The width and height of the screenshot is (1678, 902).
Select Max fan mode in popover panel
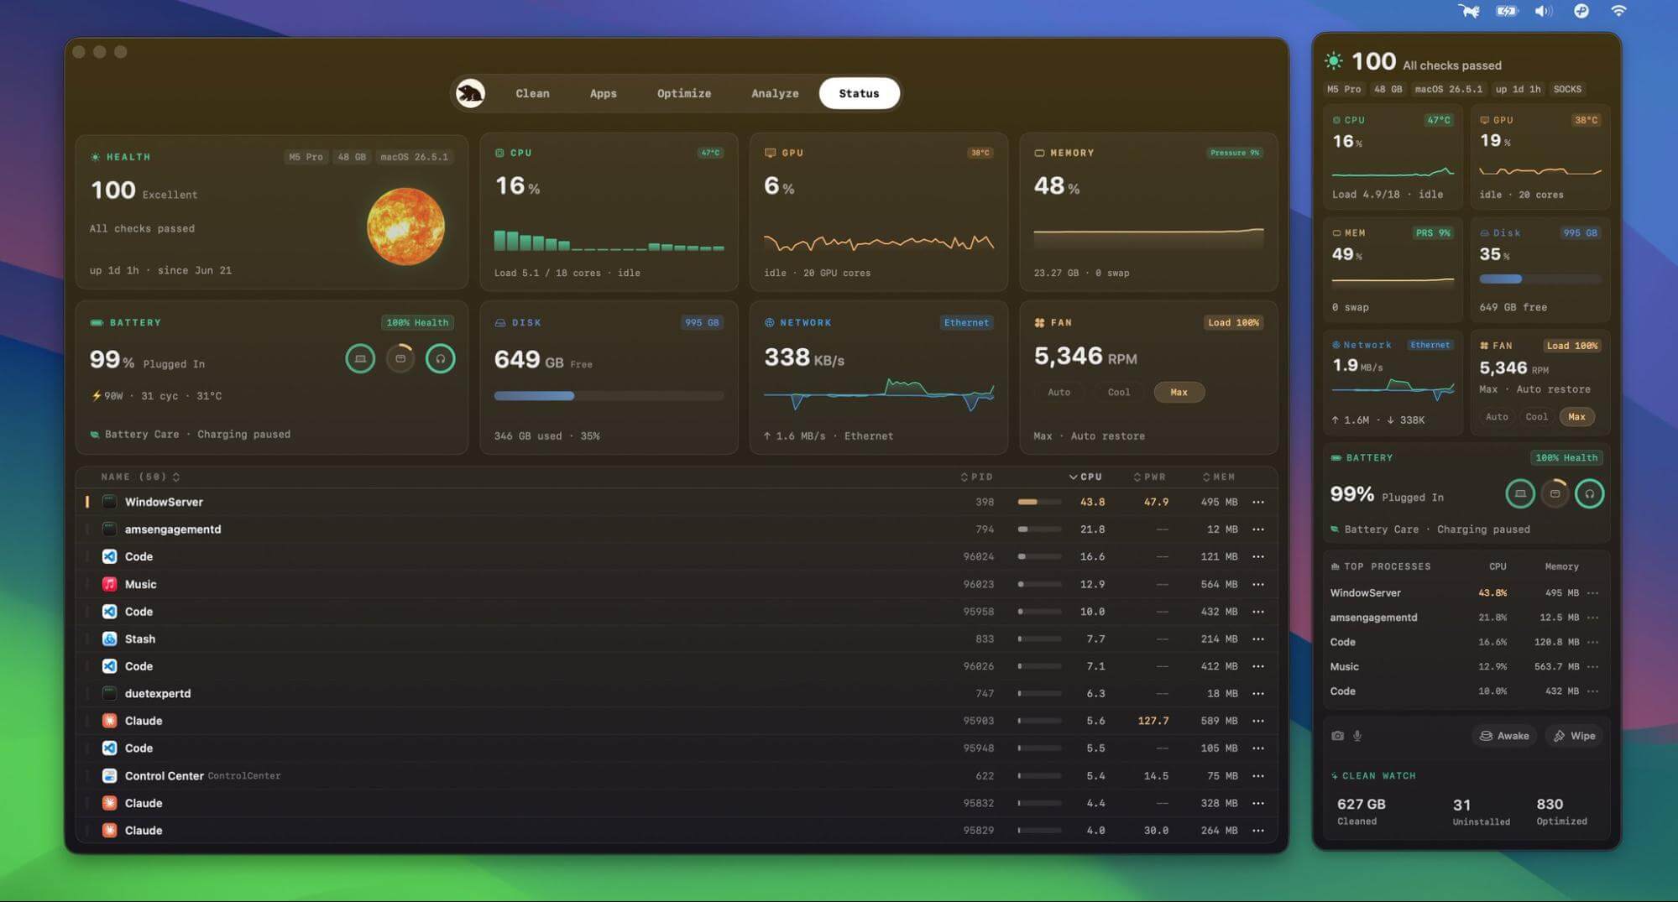1576,417
